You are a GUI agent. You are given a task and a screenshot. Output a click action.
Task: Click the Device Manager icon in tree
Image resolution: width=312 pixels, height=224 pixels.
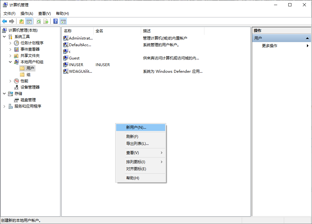[16, 87]
